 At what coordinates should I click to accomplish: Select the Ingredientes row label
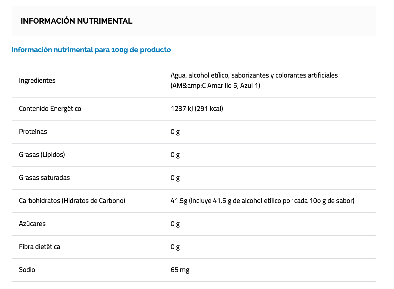[37, 80]
